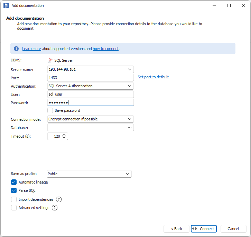Click the Connect button
Screen dimensions: 251x237
coord(204,229)
